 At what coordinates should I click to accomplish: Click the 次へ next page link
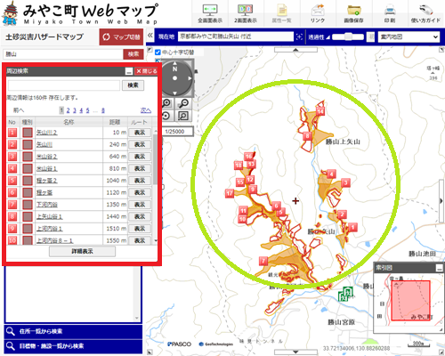coord(146,110)
